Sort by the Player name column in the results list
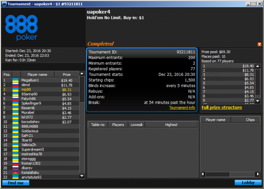Image resolution: width=264 pixels, height=189 pixels. tap(37, 74)
